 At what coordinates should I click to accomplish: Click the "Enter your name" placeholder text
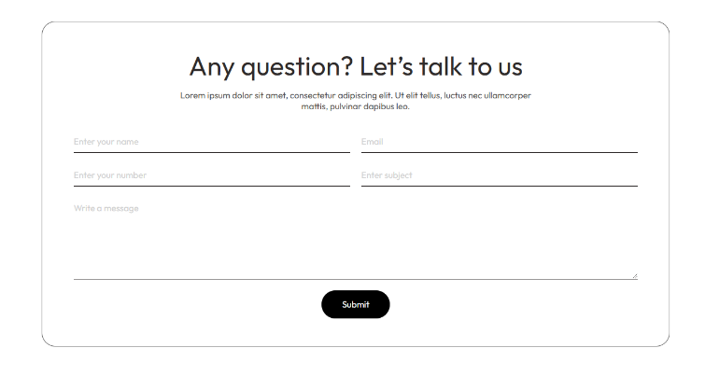106,142
